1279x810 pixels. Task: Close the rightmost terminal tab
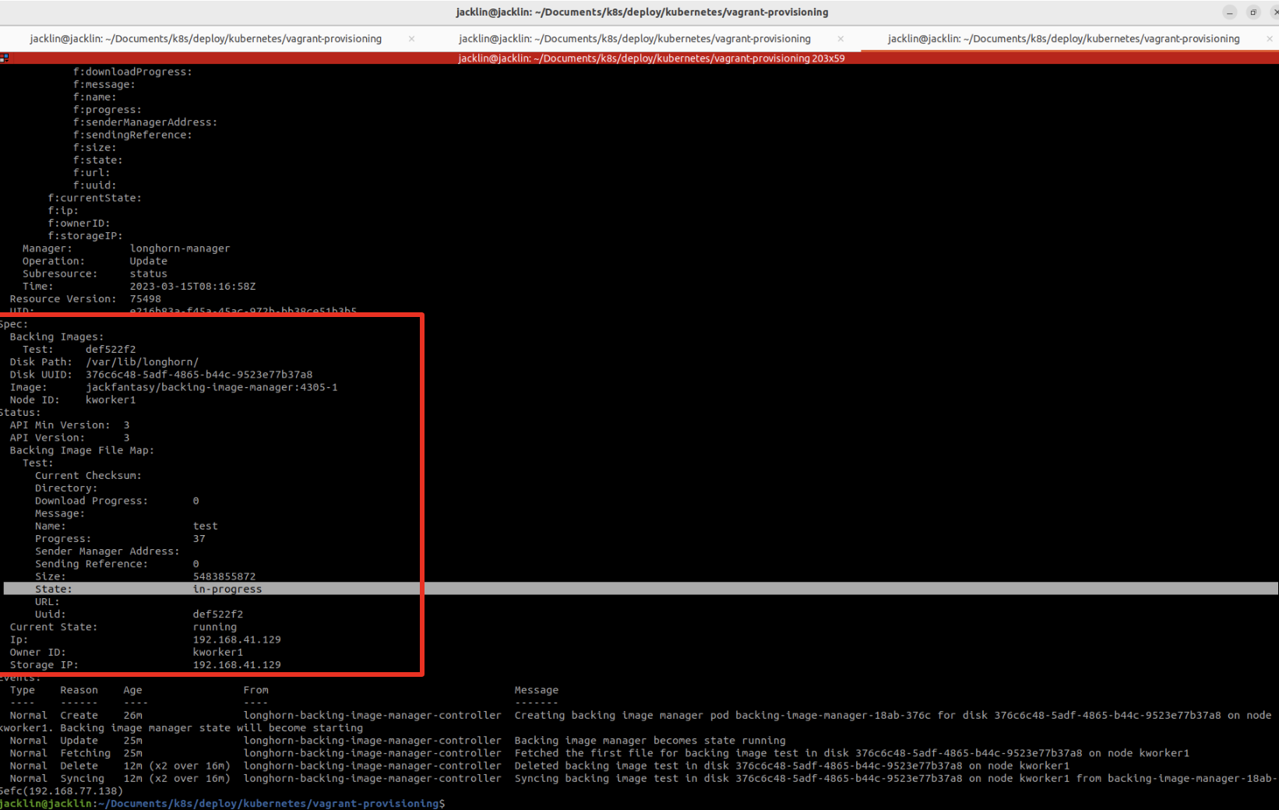click(x=1271, y=38)
